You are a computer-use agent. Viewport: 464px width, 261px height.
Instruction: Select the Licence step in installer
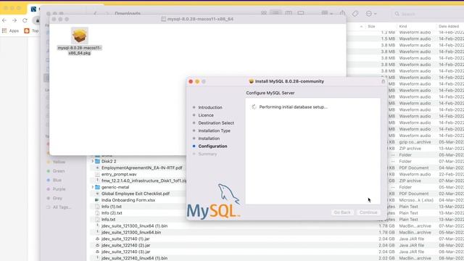coord(206,115)
